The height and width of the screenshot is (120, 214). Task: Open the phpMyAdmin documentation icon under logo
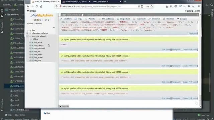point(40,20)
